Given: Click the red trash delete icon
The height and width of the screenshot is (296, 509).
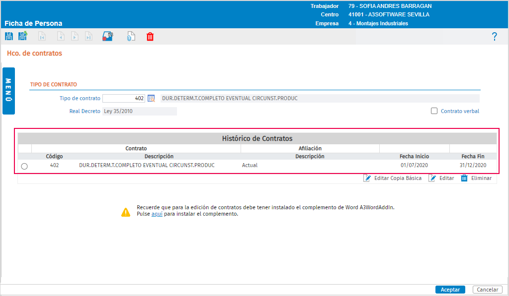Looking at the screenshot, I should (150, 36).
